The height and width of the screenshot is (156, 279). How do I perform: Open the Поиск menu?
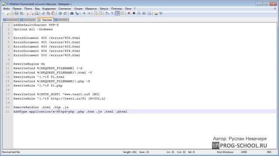click(28, 9)
